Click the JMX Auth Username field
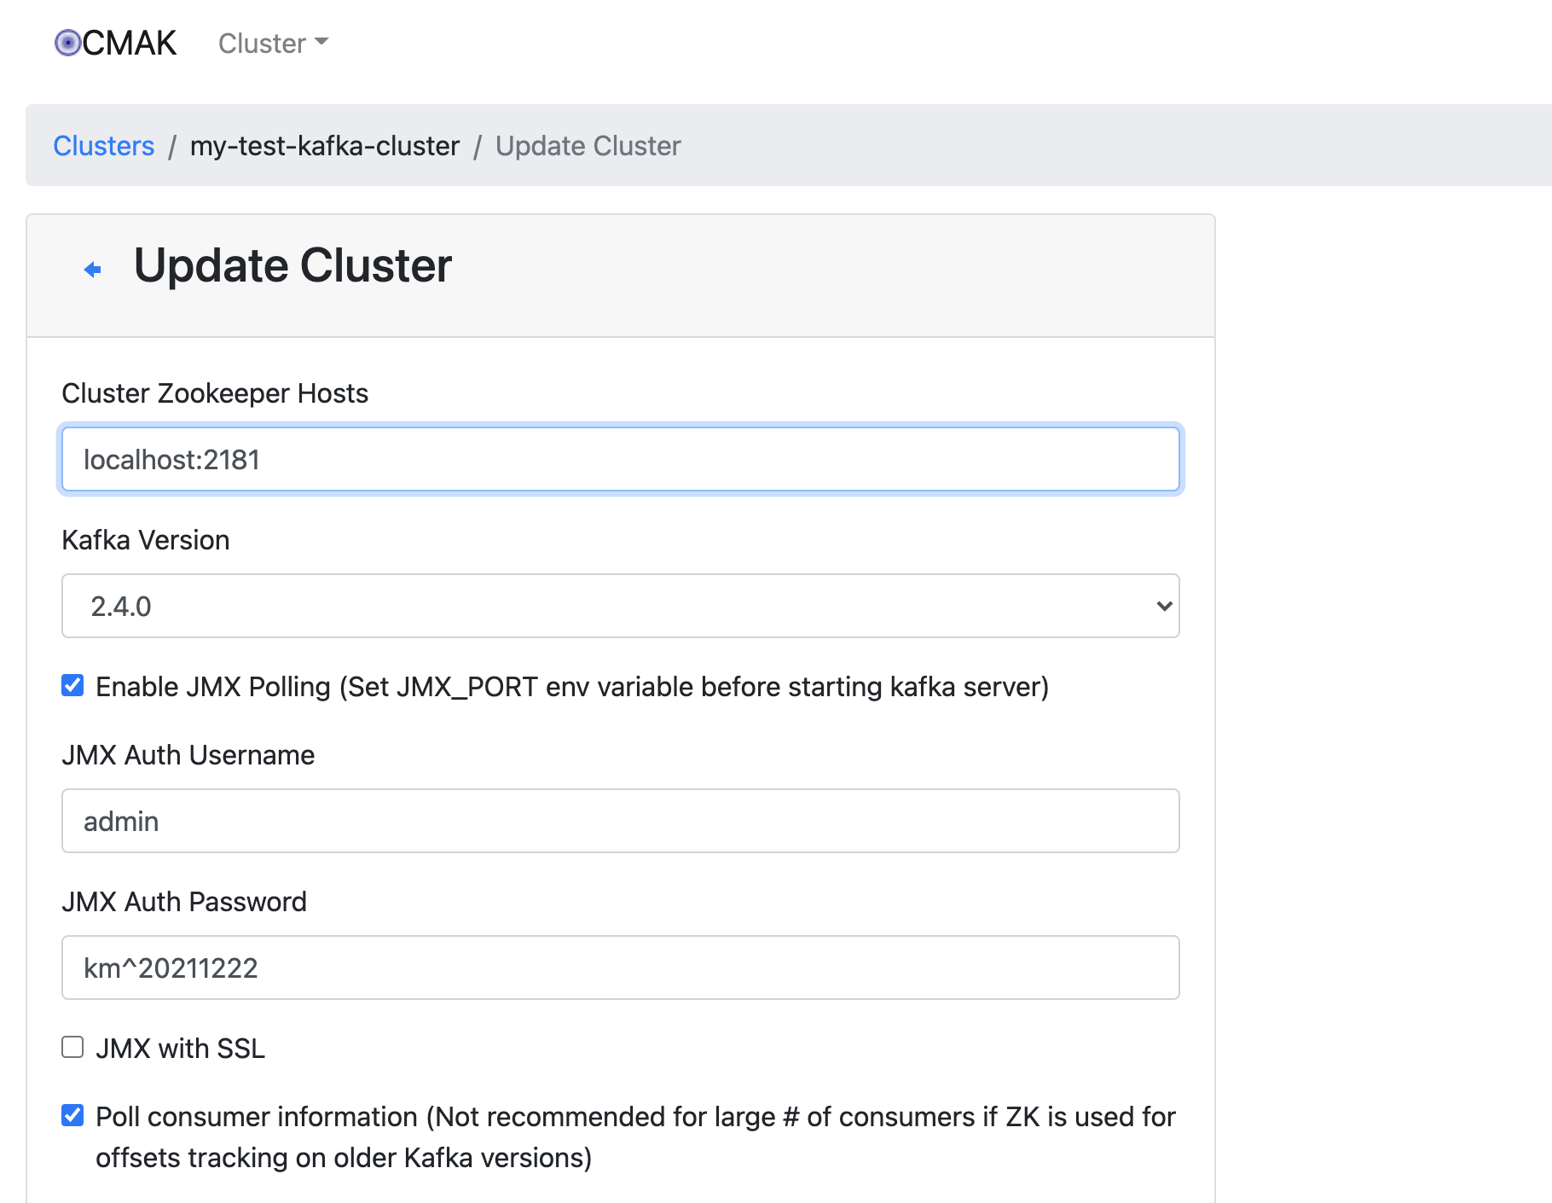Viewport: 1552px width, 1203px height. (621, 821)
